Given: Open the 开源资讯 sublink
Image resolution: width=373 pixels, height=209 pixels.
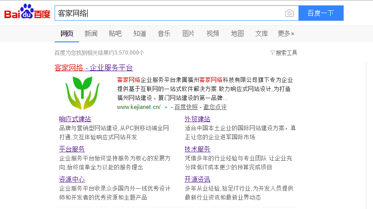Looking at the screenshot, I should tap(197, 179).
